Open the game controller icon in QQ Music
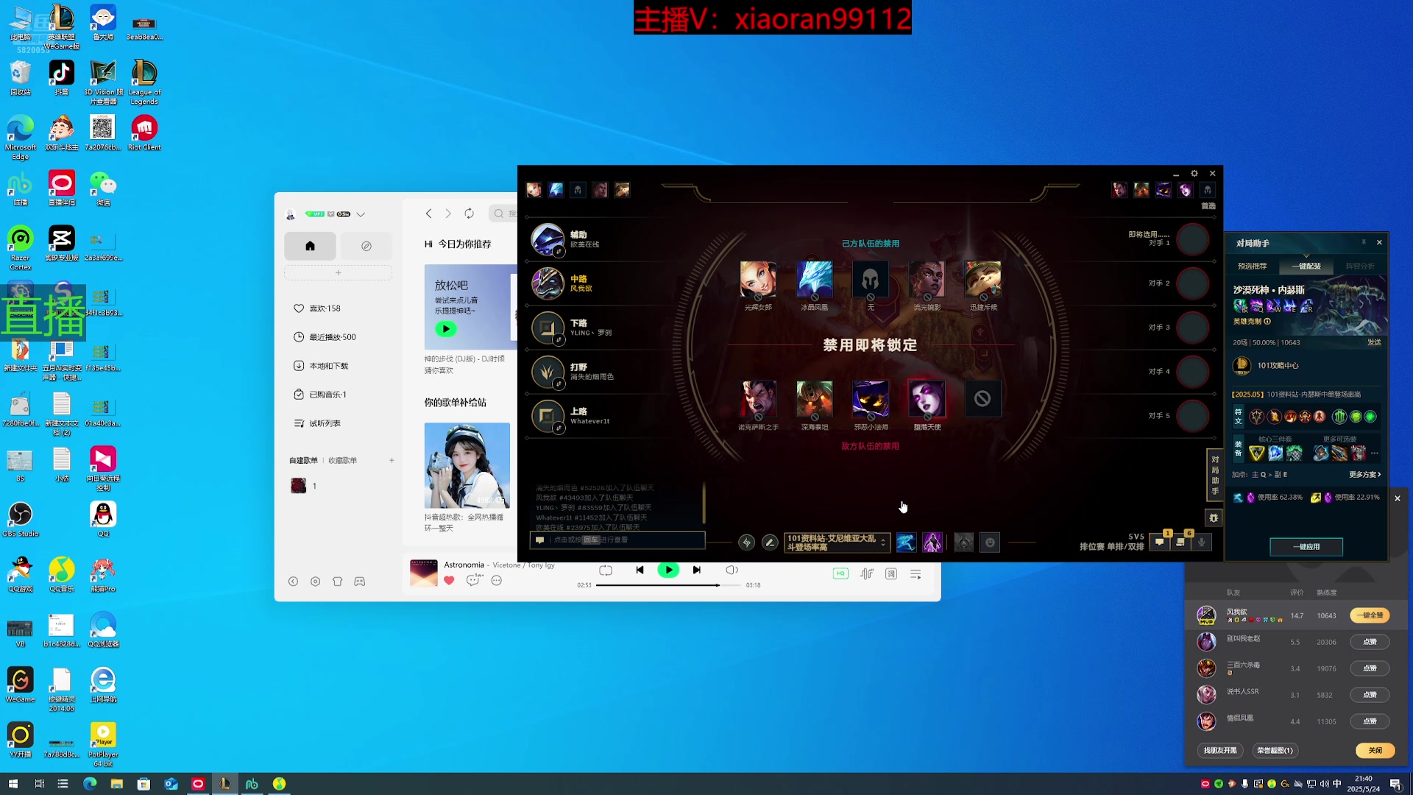Image resolution: width=1413 pixels, height=795 pixels. [359, 582]
